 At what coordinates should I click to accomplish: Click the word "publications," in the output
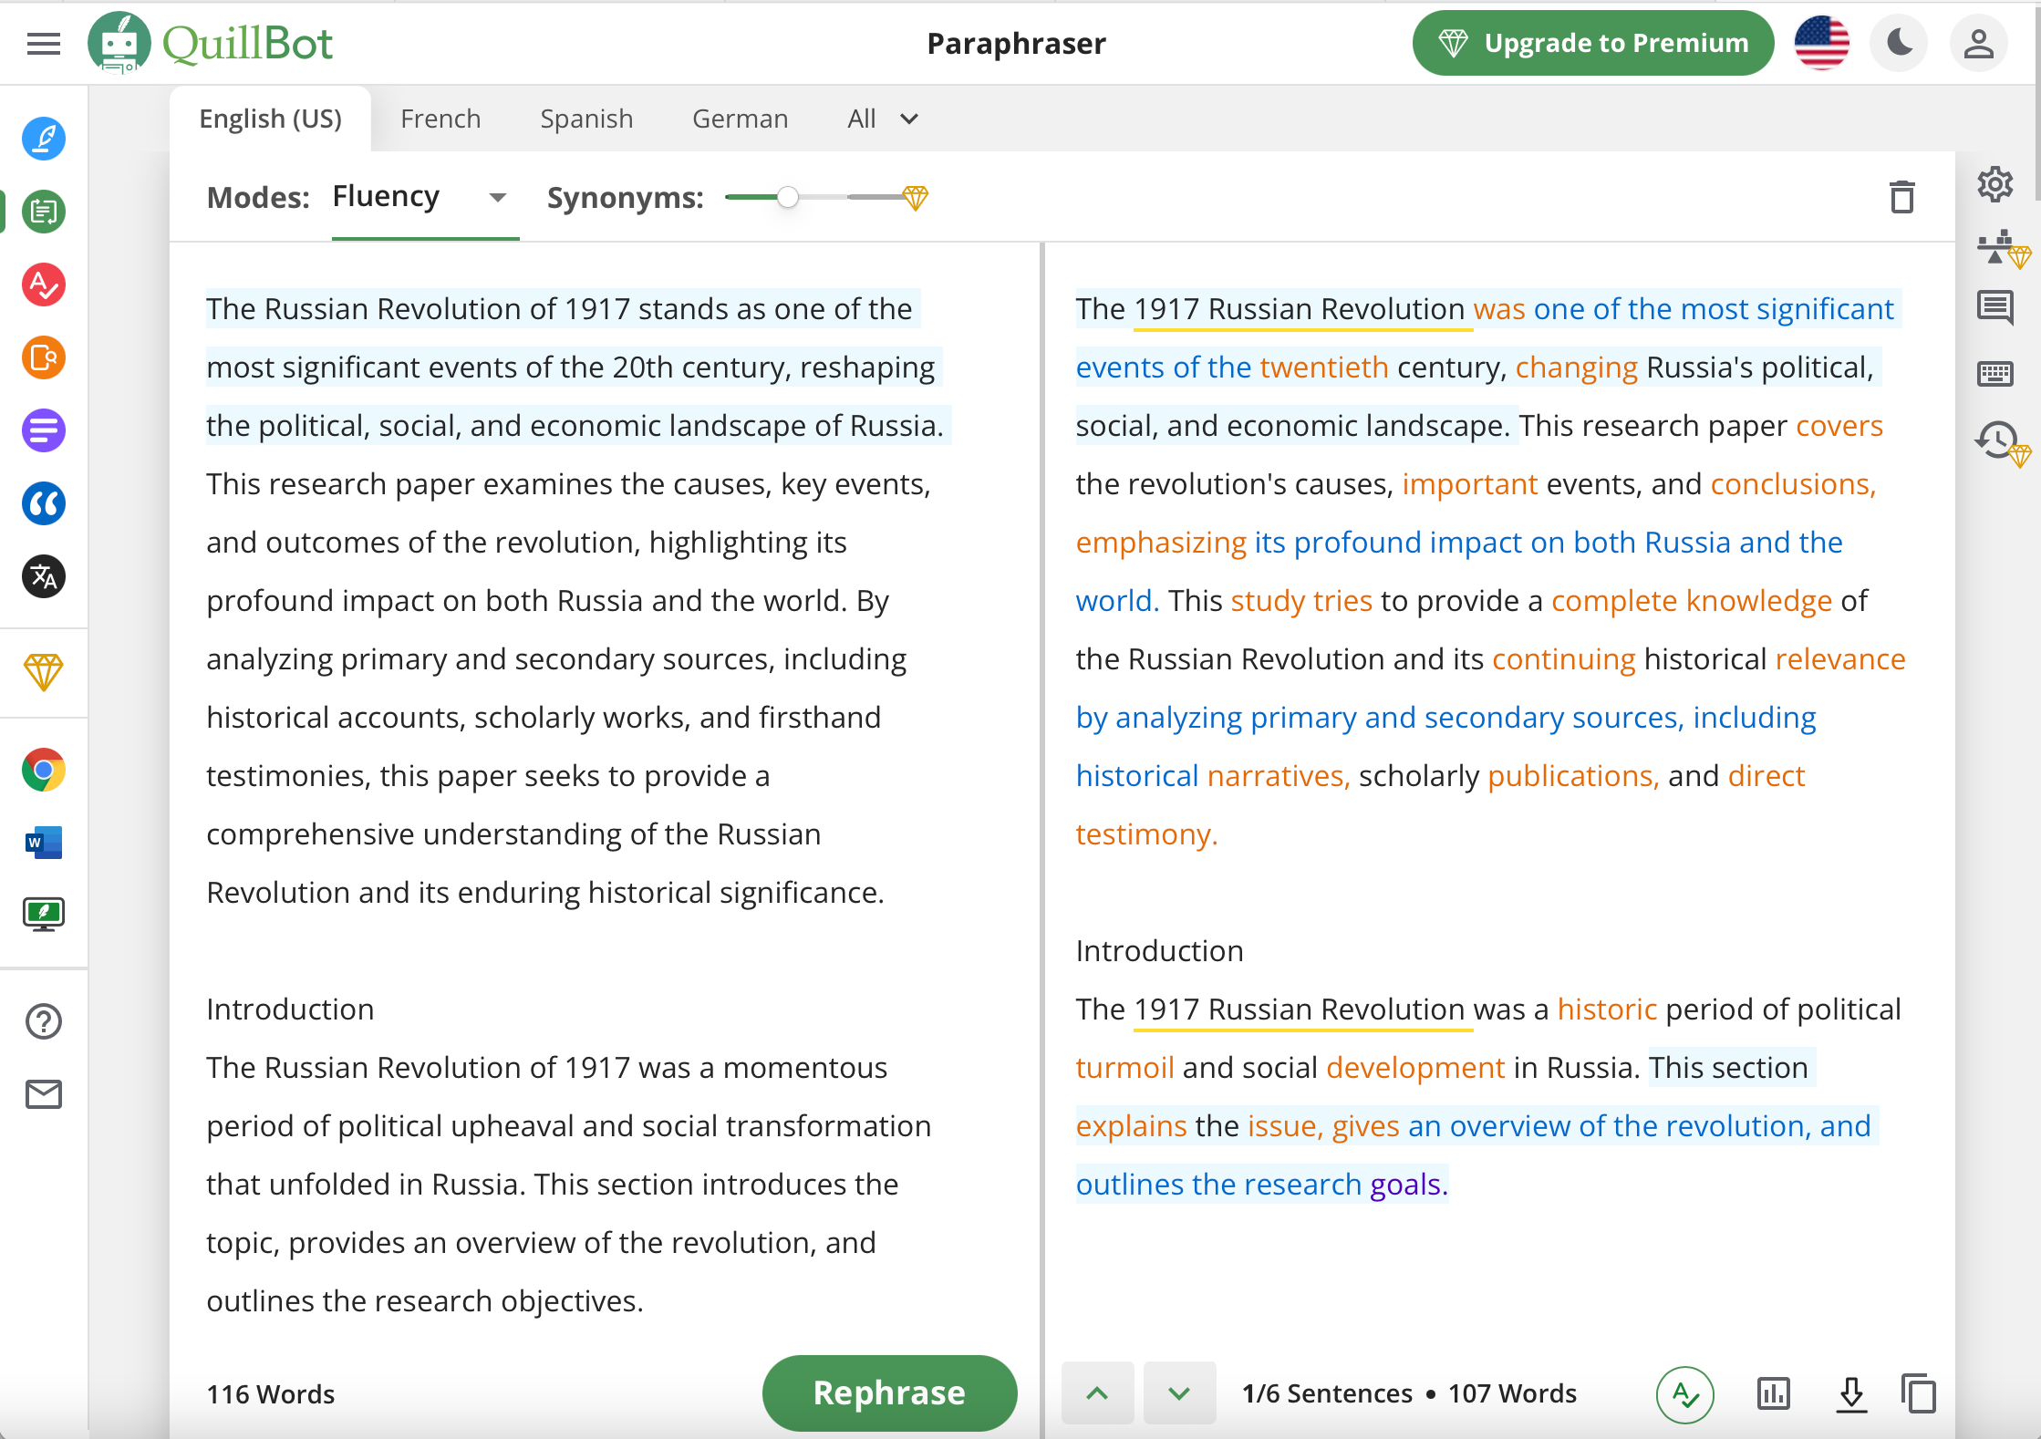(x=1573, y=776)
